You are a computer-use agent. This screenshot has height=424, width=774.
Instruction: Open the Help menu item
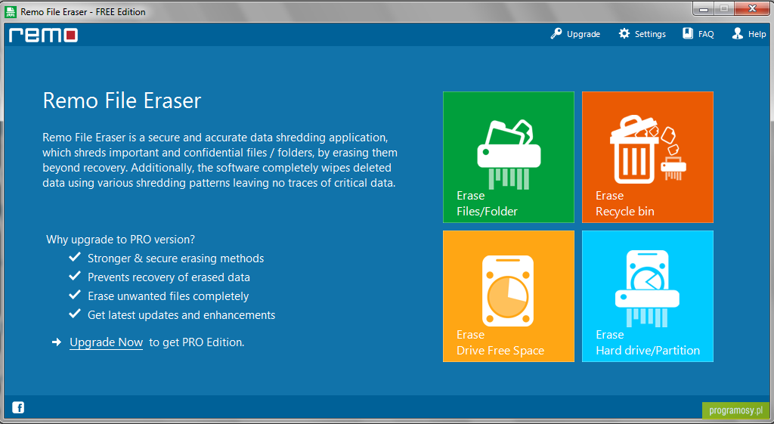749,34
